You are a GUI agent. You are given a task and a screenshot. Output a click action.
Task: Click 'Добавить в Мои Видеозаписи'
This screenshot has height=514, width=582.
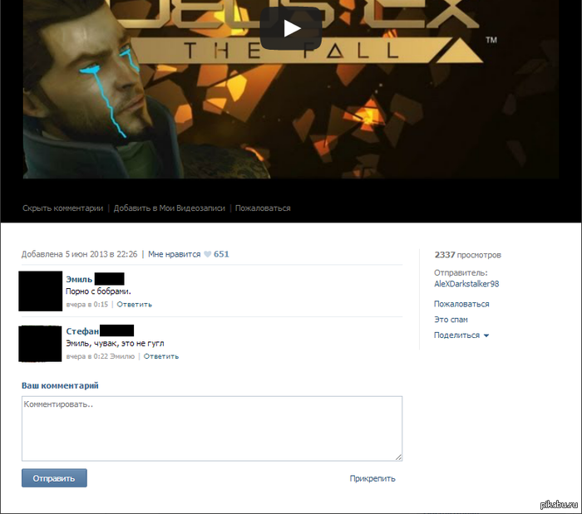(170, 208)
